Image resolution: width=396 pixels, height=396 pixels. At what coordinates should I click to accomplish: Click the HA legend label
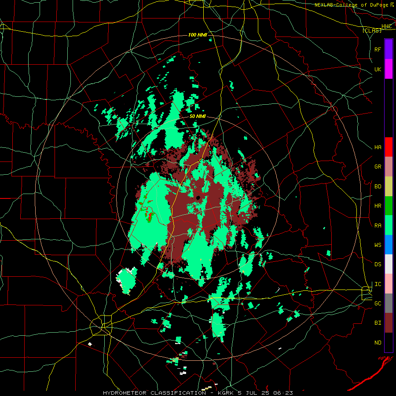coord(378,147)
